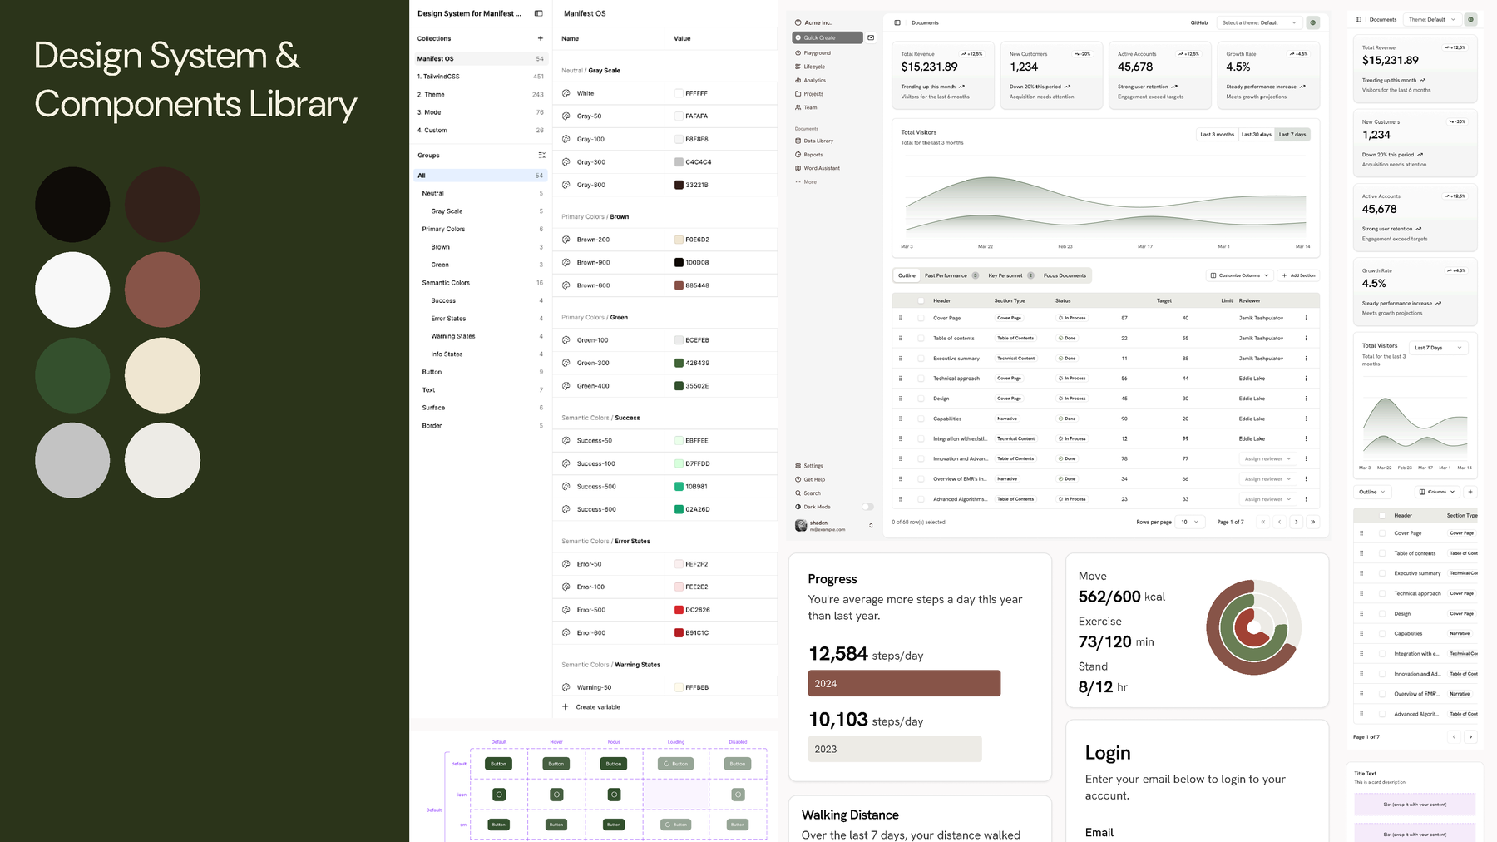Open Assign reviewer dropdown for Overview of EMR's row

(x=1267, y=479)
